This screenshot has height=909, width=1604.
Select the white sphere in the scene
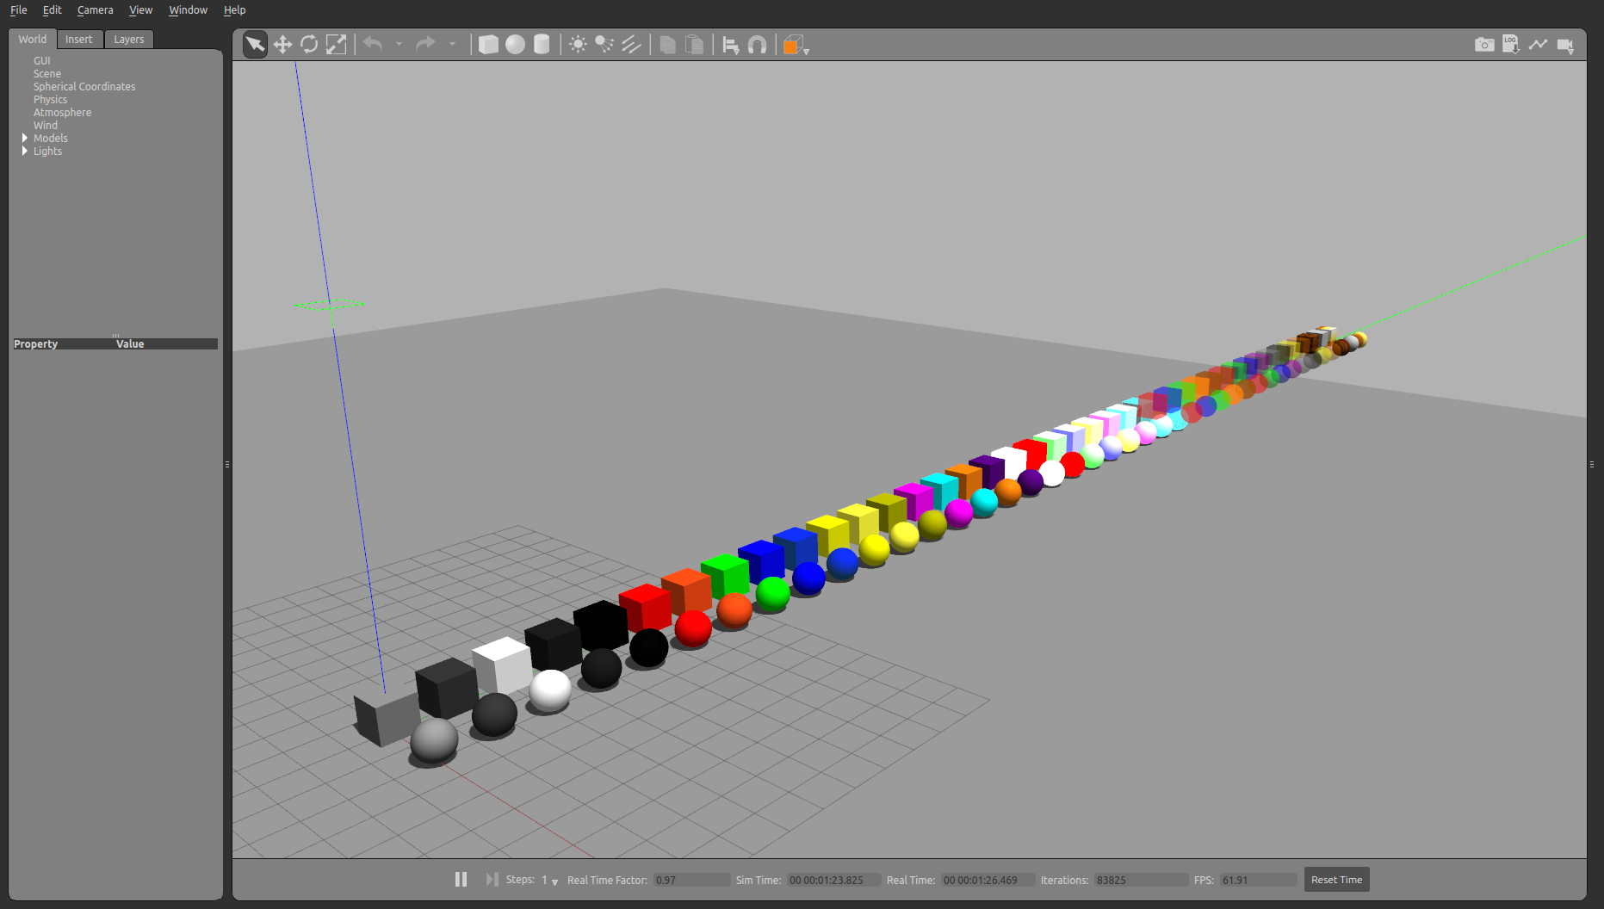pos(550,689)
